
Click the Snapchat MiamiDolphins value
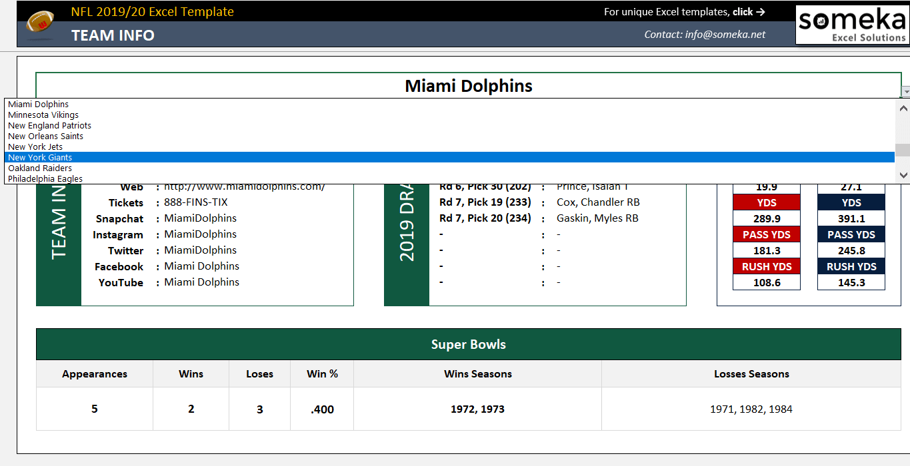pos(201,218)
